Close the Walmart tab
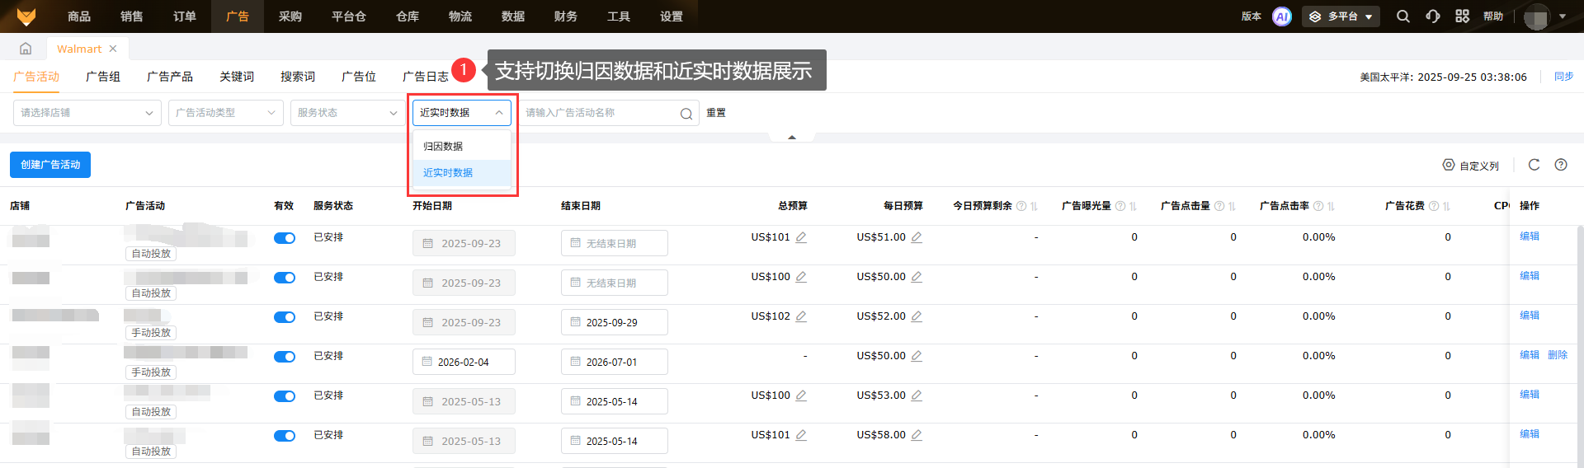Viewport: 1584px width, 468px height. click(x=113, y=49)
